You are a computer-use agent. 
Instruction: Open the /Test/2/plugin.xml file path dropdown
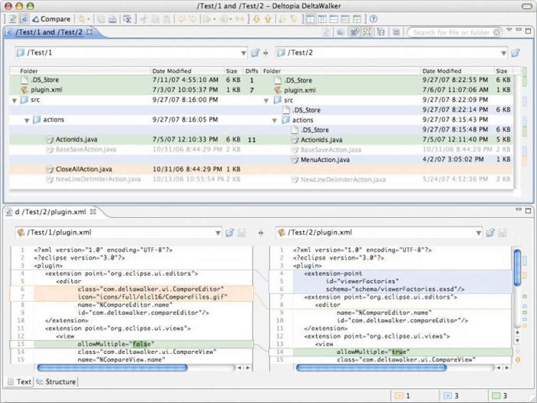tap(478, 232)
